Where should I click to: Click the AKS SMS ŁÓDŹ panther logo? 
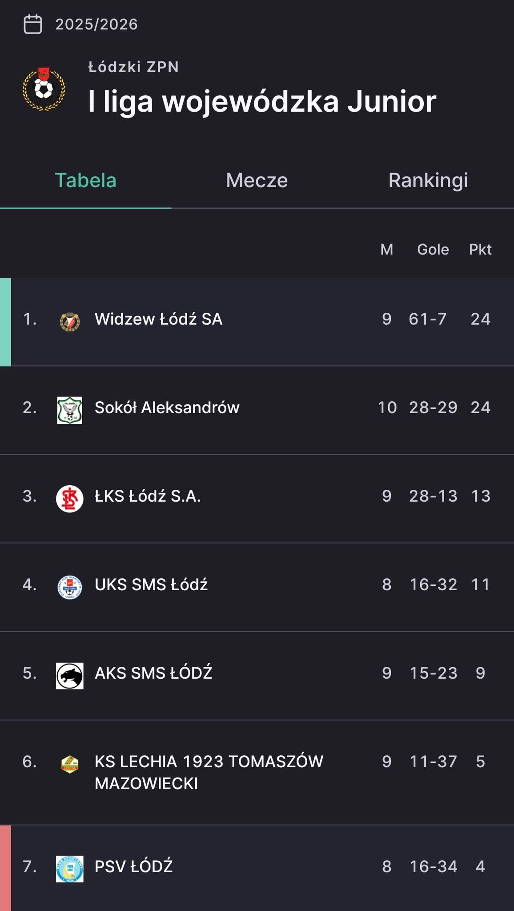70,675
